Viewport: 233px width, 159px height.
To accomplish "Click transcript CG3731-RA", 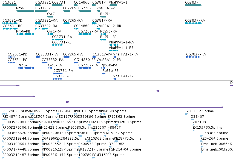I will pos(62,37).
